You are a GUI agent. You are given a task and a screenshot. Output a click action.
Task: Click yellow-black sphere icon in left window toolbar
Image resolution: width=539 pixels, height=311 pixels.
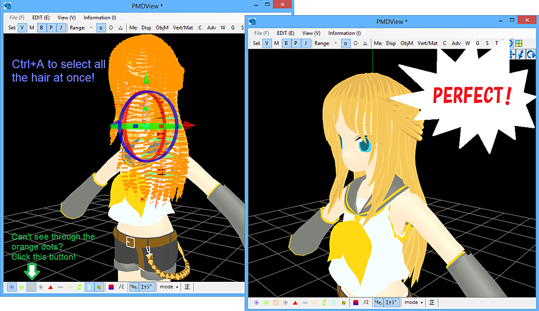[99, 287]
